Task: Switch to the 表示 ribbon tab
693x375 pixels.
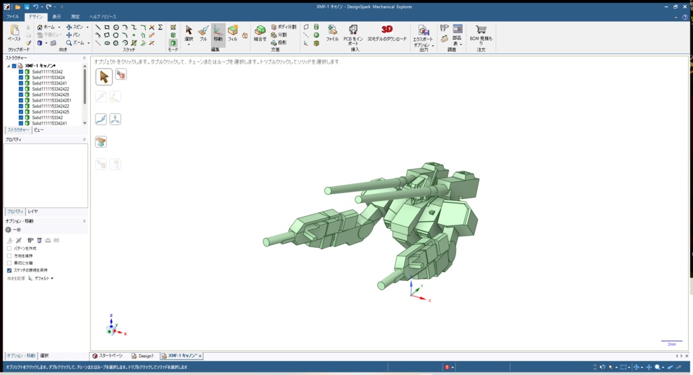Action: (x=57, y=17)
